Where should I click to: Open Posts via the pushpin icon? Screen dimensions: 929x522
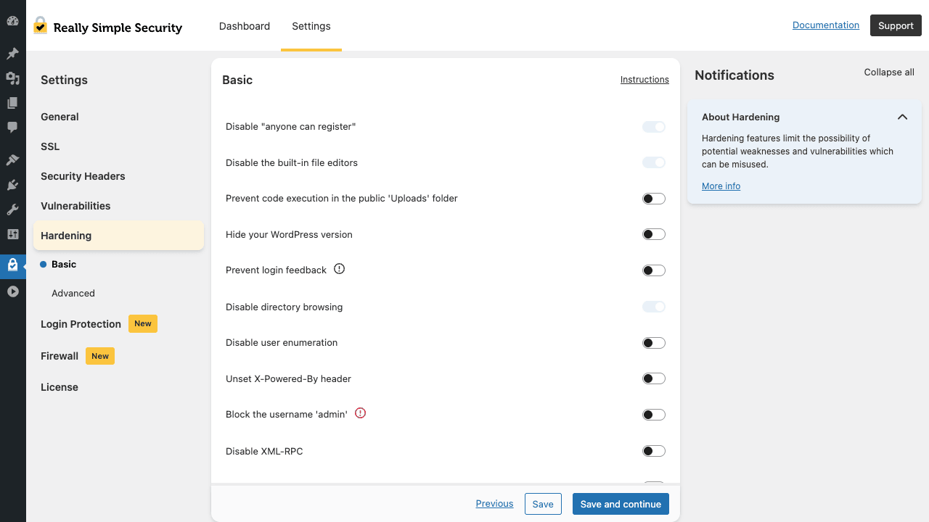click(12, 54)
